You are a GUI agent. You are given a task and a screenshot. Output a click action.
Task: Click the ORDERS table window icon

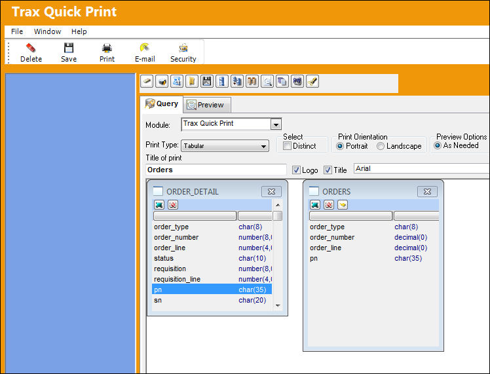[314, 191]
